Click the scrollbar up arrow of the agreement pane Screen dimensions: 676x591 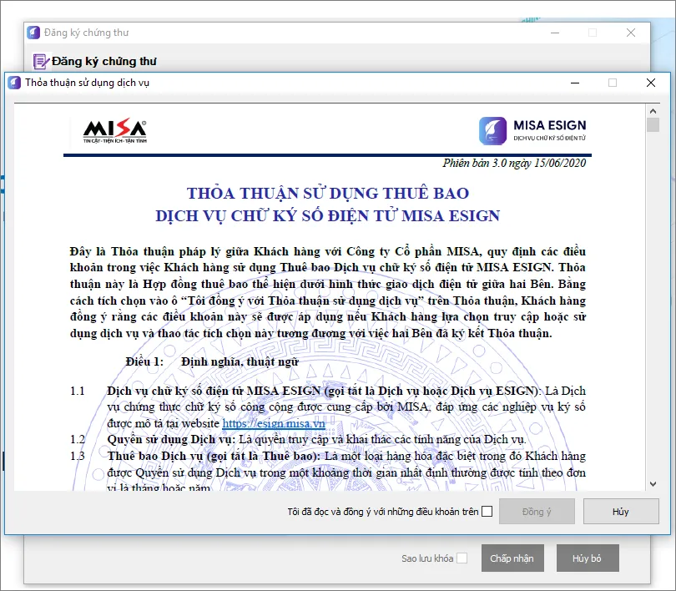point(653,109)
